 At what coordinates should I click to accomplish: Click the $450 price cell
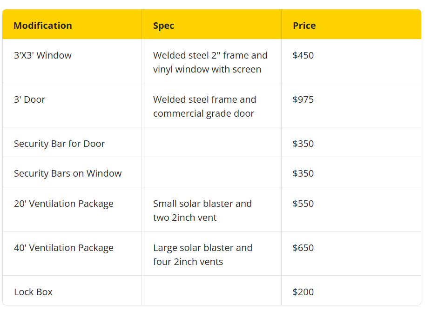tap(303, 55)
